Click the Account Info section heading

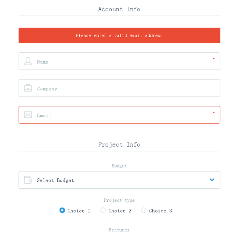[119, 9]
